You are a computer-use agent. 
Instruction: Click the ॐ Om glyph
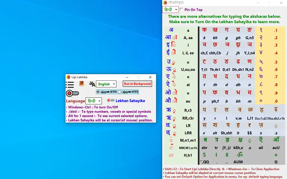(240, 155)
